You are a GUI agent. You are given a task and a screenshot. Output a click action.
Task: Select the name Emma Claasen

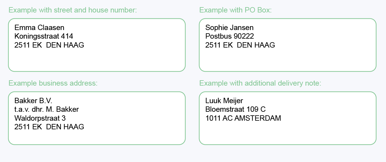click(39, 28)
